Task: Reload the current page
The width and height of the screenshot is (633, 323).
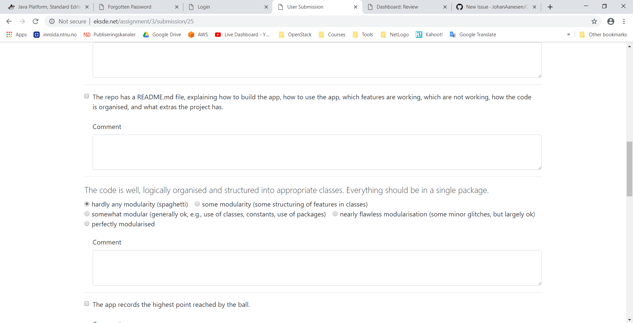Action: point(36,21)
